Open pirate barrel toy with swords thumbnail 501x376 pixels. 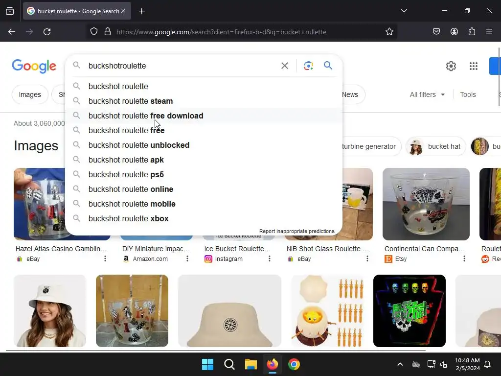(327, 311)
